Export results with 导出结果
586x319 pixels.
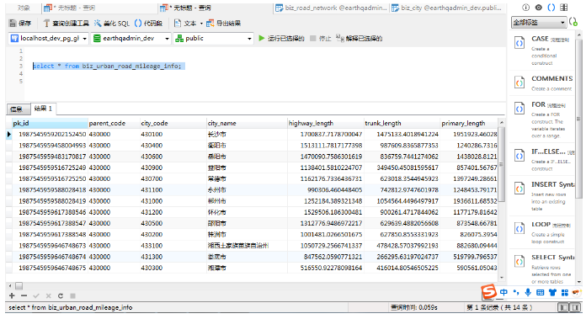coord(223,24)
